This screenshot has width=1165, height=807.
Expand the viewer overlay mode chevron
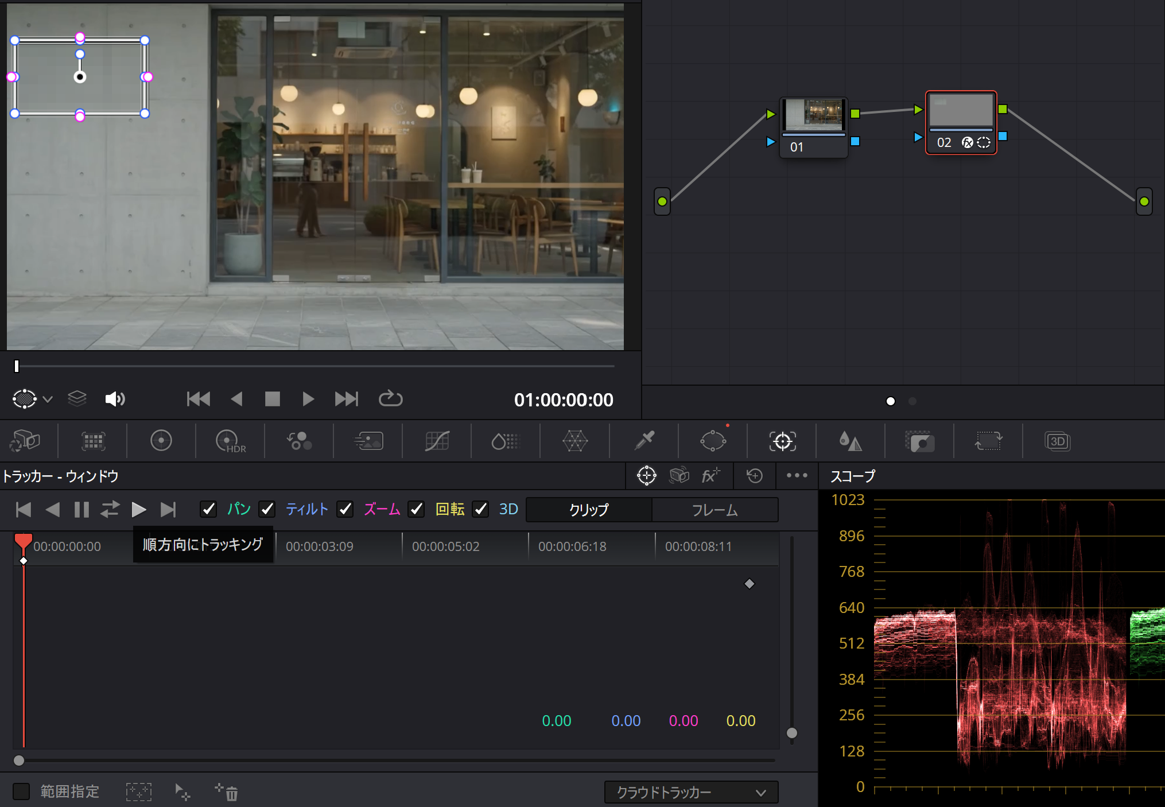48,399
